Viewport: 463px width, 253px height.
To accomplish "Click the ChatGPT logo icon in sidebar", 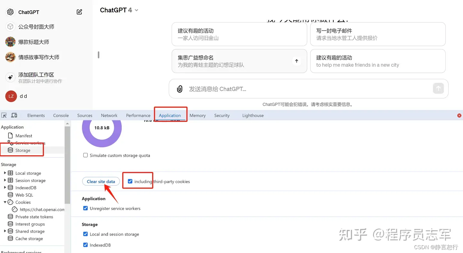I will [x=10, y=12].
